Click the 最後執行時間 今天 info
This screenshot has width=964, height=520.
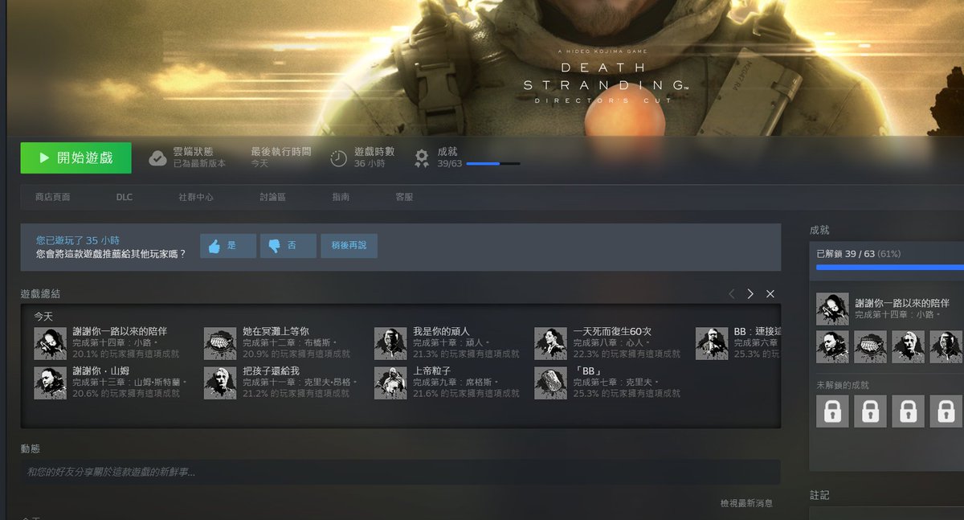point(280,157)
